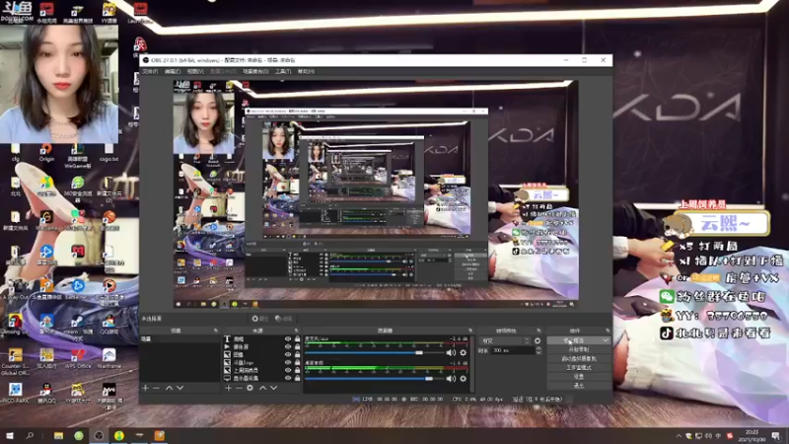789x444 pixels.
Task: Remove source with the Sources minus icon
Action: tap(239, 388)
